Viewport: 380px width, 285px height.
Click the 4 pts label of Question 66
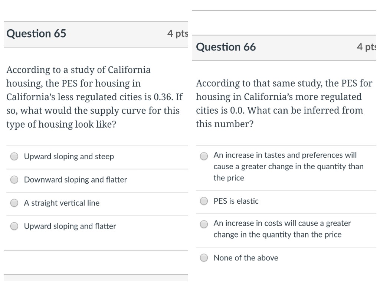366,47
